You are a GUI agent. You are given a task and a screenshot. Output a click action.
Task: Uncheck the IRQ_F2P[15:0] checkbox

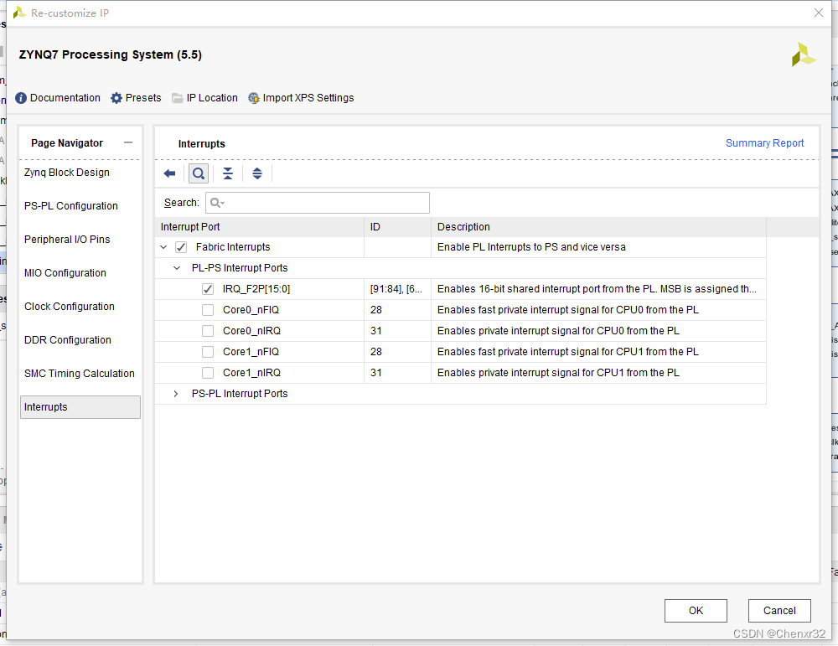[x=208, y=289]
